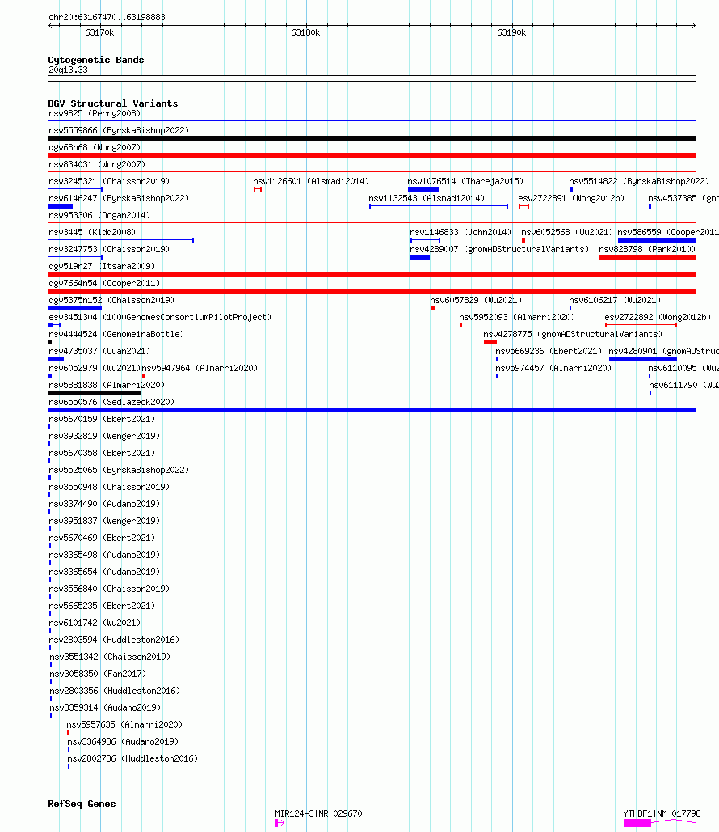This screenshot has height=832, width=719.
Task: Click the 63190k ruler position label
Action: 511,32
